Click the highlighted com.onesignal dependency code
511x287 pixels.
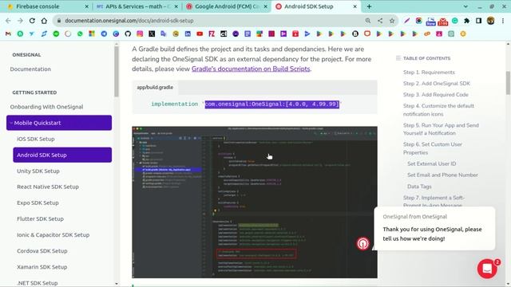pyautogui.click(x=272, y=104)
